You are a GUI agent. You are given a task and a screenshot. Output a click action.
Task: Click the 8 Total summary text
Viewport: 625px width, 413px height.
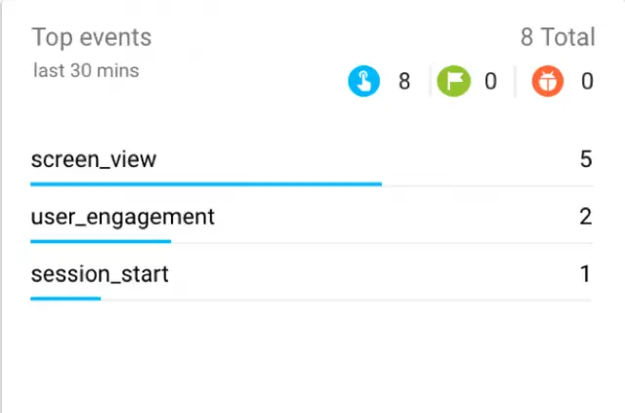[x=557, y=38]
